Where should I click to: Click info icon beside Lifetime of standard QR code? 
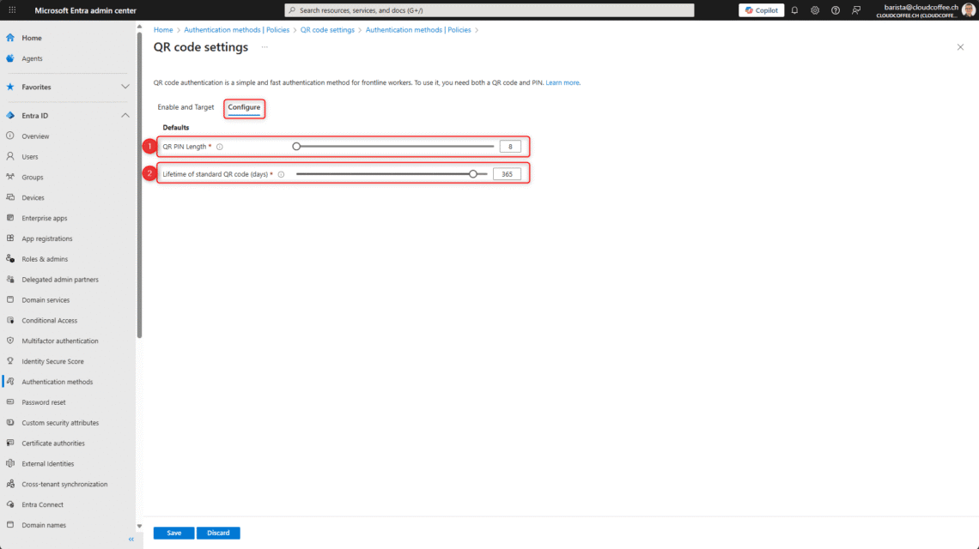click(x=281, y=175)
